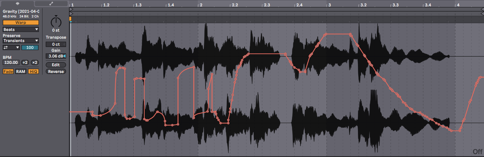Screen dimensions: 484x157
Task: Click beat 4 on the time ruler
Action: coord(458,5)
